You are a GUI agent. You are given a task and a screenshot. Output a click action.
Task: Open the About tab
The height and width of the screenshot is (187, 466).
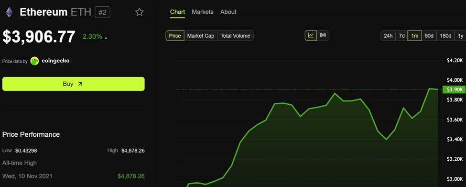(228, 12)
